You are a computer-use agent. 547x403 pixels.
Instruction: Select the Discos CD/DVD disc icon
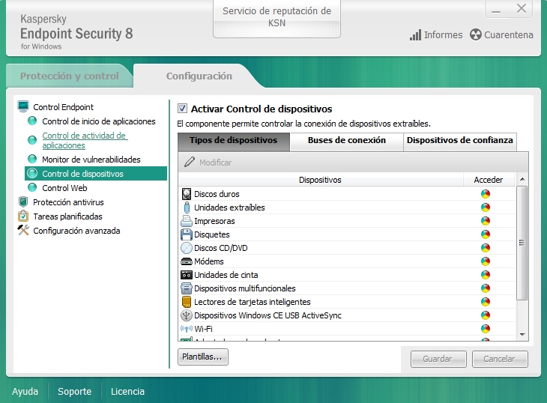(x=187, y=248)
